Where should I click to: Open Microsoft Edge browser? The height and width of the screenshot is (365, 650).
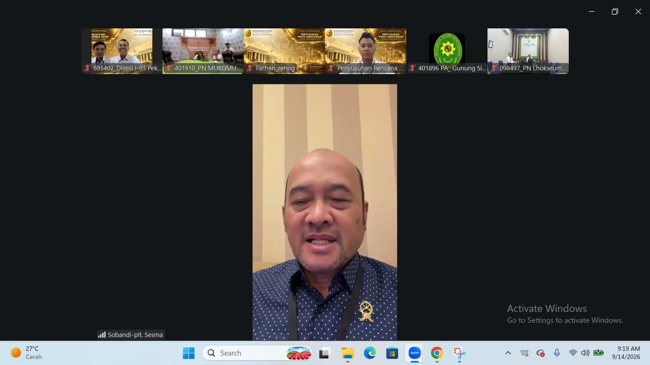point(370,353)
